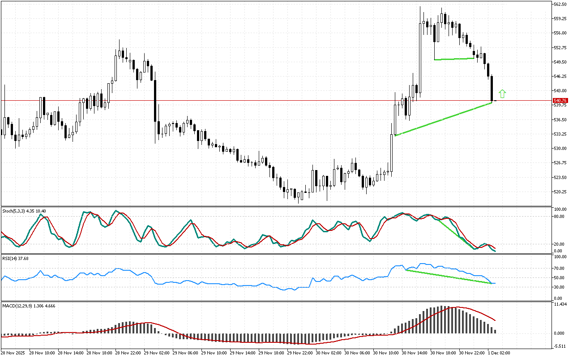Click the 11.434 value on MACD scale
This screenshot has width=573, height=358.
click(560, 304)
